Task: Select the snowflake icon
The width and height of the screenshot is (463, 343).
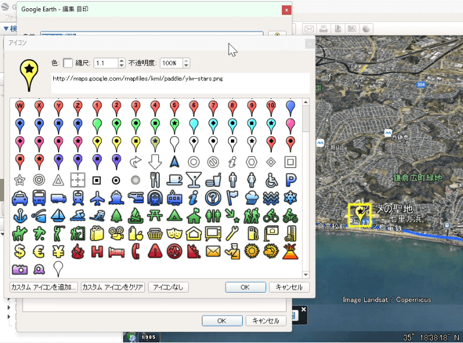Action: click(290, 198)
